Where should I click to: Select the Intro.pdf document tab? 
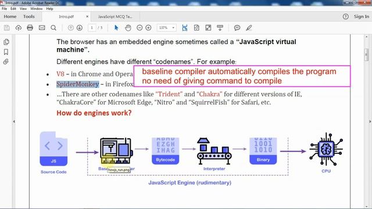coord(66,17)
